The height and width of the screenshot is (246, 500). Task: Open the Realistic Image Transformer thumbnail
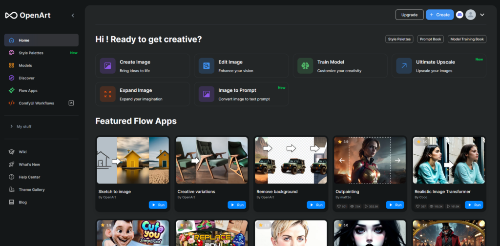click(449, 160)
